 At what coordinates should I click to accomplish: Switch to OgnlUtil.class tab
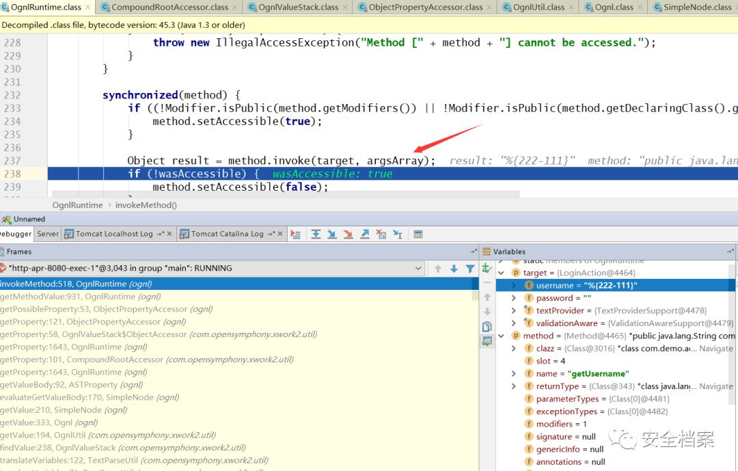[538, 7]
